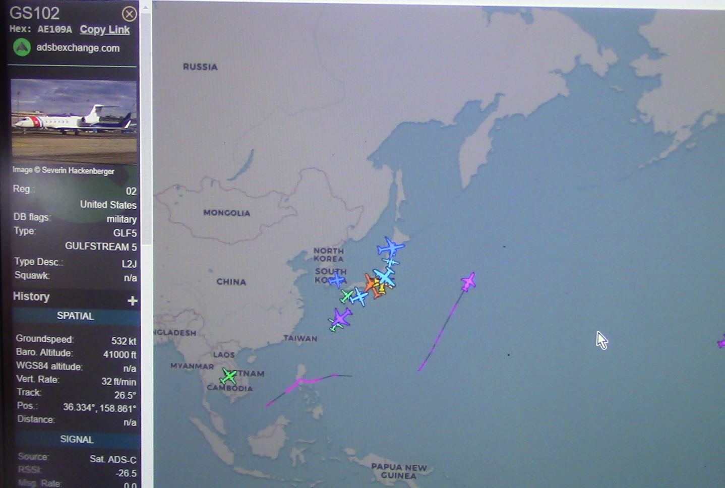Click the CHINA map label

pos(231,282)
